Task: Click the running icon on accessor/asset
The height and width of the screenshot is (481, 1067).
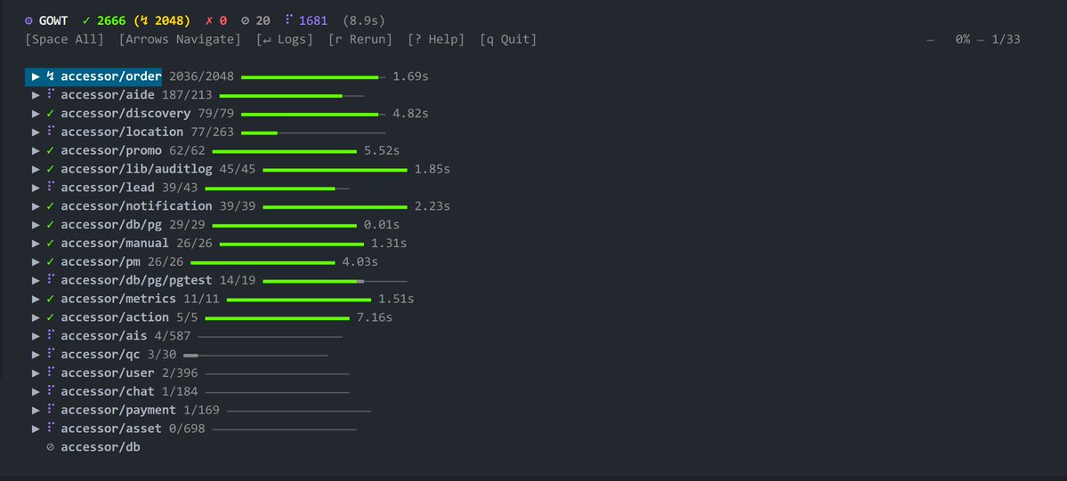Action: coord(51,428)
